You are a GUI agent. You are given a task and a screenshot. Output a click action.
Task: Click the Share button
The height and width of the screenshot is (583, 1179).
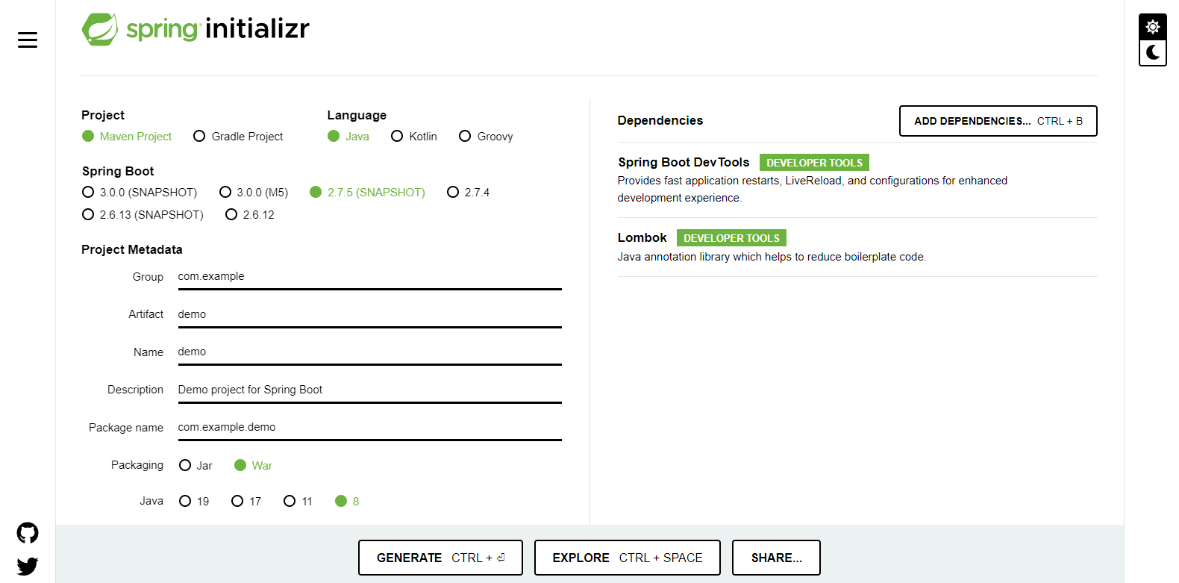(776, 558)
